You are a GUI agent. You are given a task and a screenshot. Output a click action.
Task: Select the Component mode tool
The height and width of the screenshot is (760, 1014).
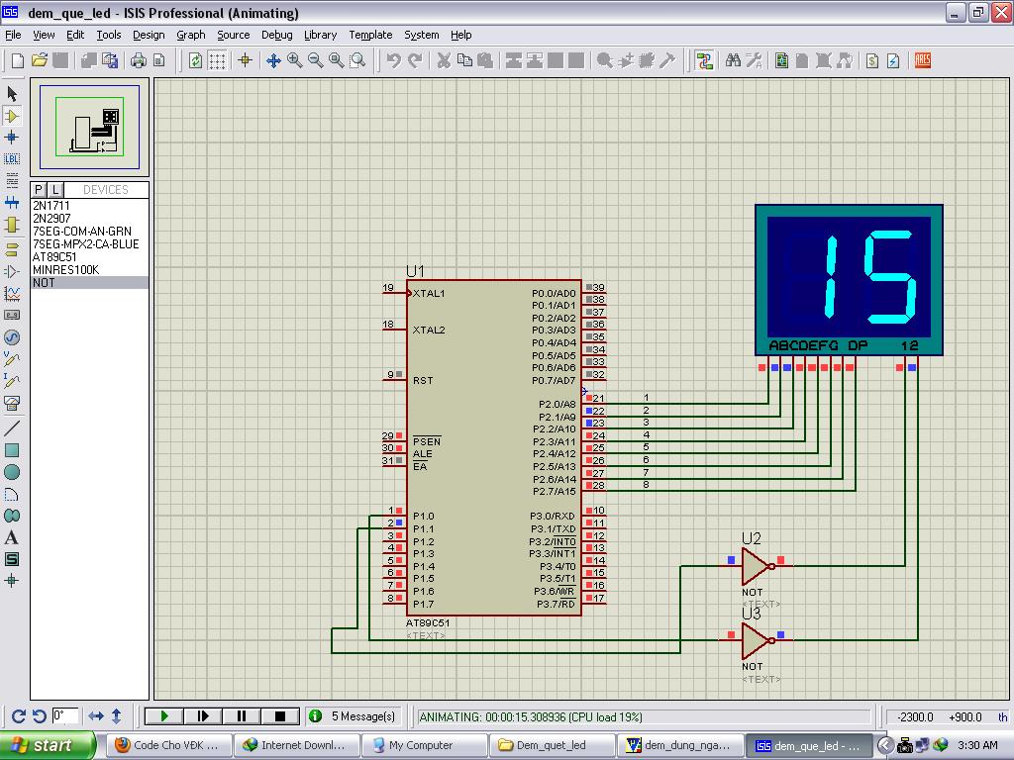point(12,116)
